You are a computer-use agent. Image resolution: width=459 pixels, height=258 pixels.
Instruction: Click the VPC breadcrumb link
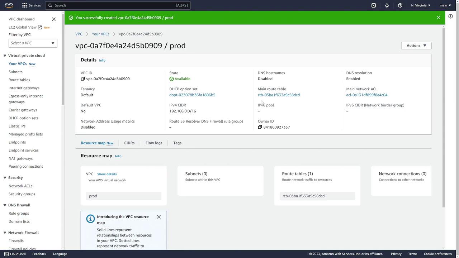pyautogui.click(x=79, y=34)
